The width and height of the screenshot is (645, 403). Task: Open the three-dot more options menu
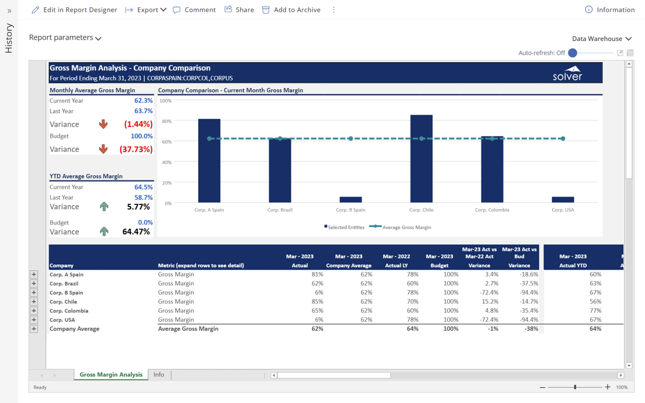pyautogui.click(x=334, y=10)
